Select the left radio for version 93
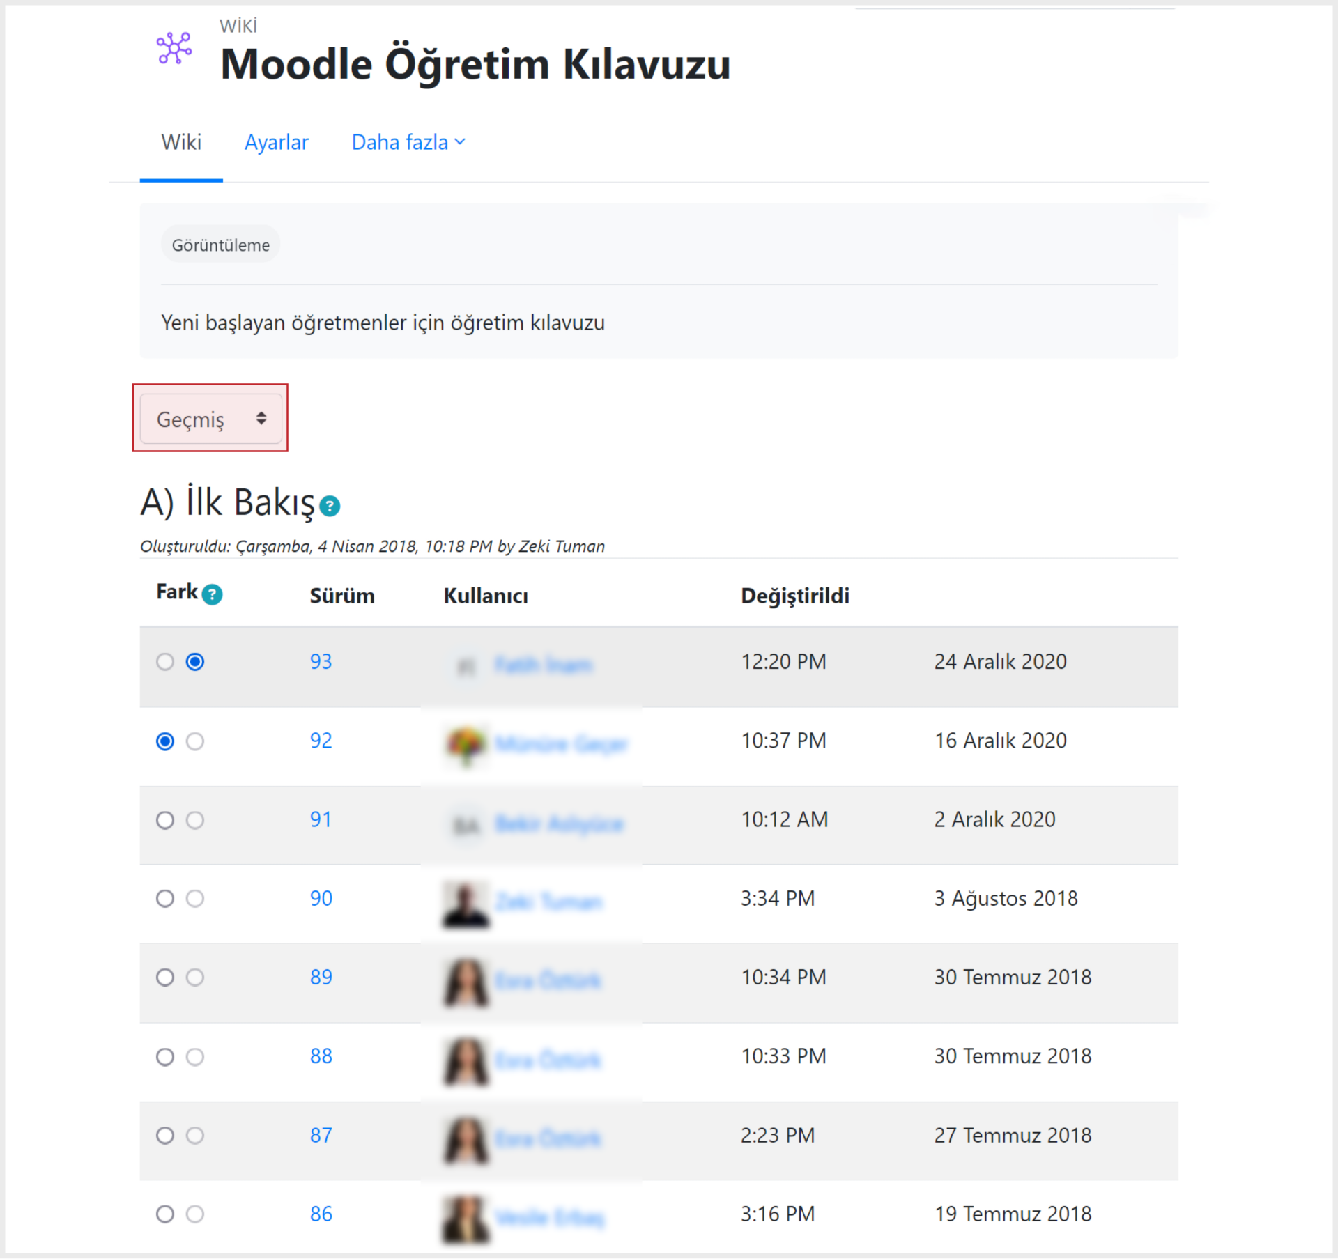Viewport: 1338px width, 1259px height. coord(165,661)
